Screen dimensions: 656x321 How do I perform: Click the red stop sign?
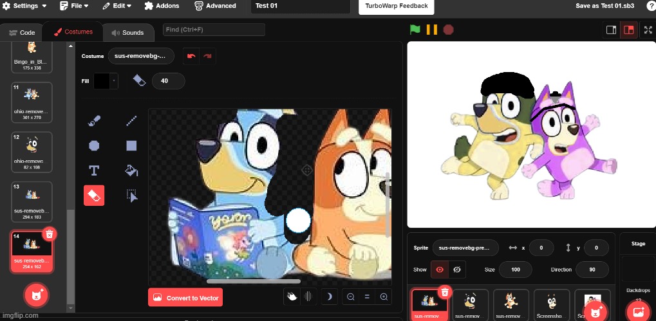coord(448,30)
